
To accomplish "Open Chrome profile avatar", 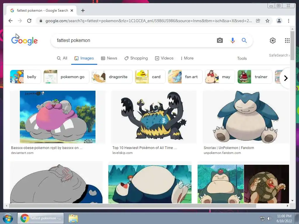I will click(x=279, y=21).
